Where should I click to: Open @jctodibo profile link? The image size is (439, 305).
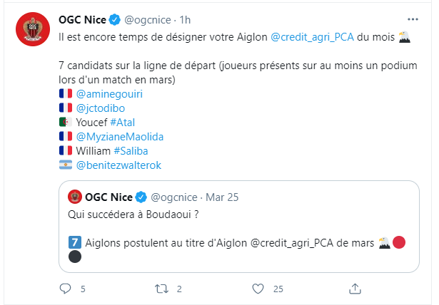[x=101, y=108]
